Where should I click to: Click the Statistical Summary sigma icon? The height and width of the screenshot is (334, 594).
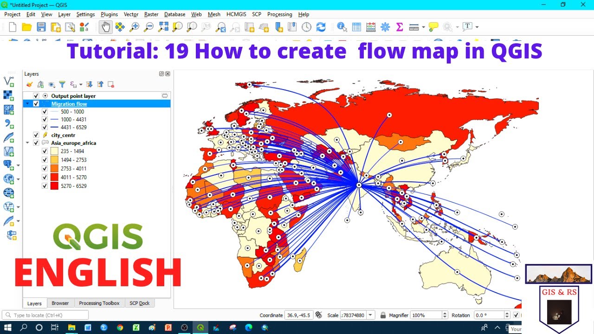tap(399, 27)
